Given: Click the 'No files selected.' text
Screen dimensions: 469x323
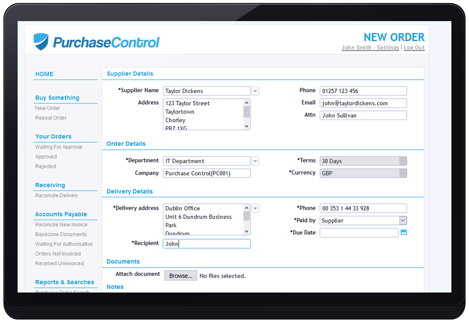Looking at the screenshot, I should (x=222, y=276).
